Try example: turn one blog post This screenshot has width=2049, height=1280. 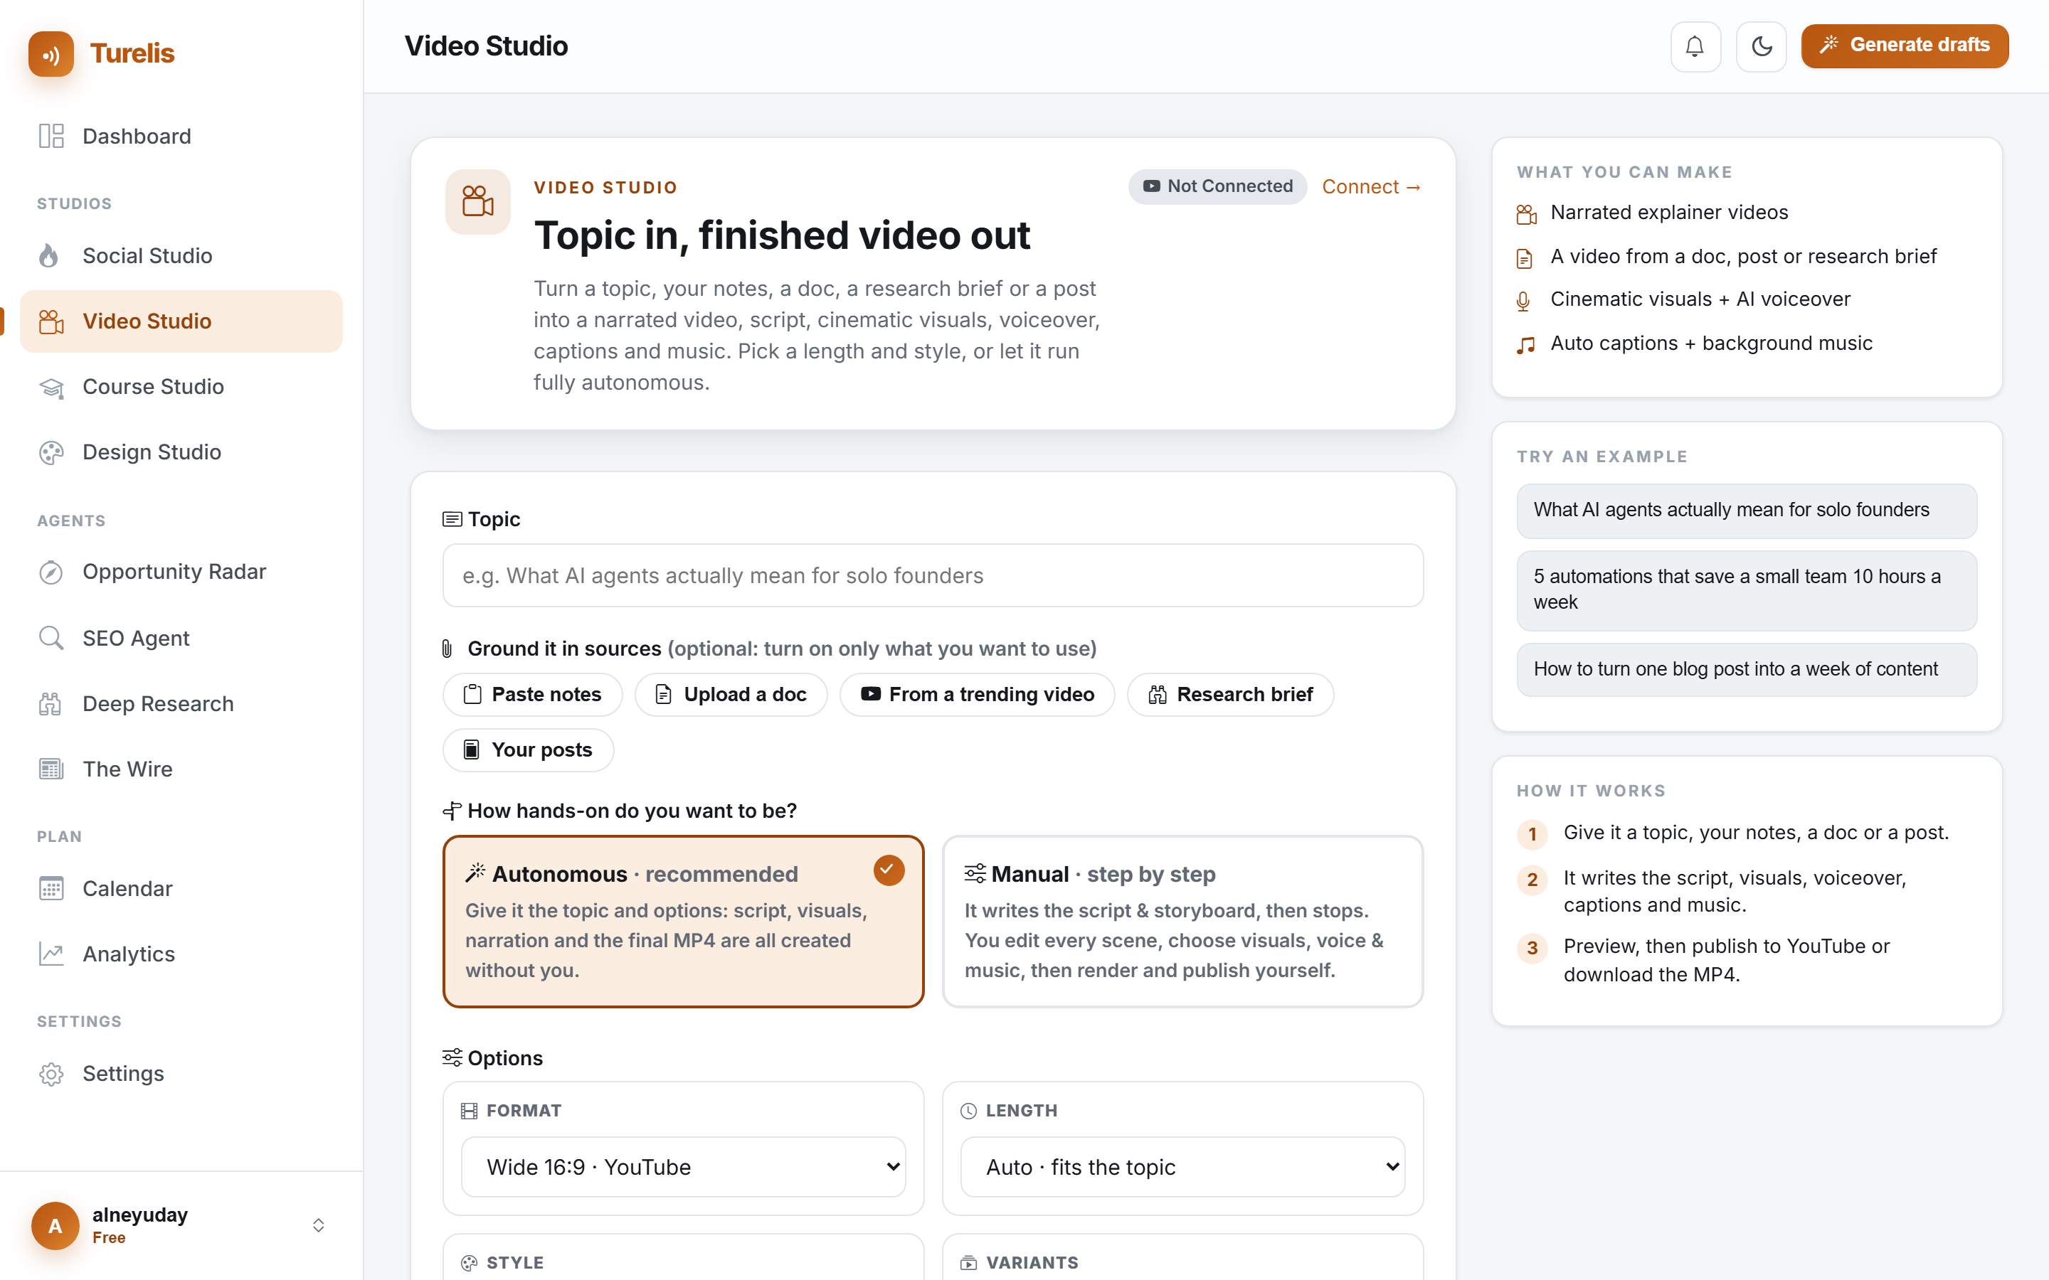(1747, 670)
